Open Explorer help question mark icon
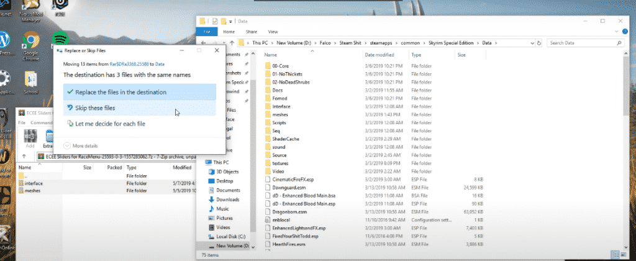The width and height of the screenshot is (636, 261). pos(625,31)
